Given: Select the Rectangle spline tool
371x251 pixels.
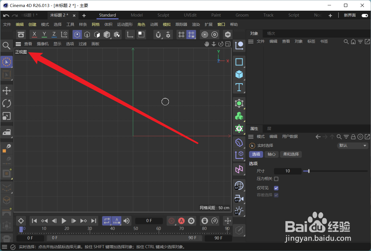Looking at the screenshot, I should [239, 62].
